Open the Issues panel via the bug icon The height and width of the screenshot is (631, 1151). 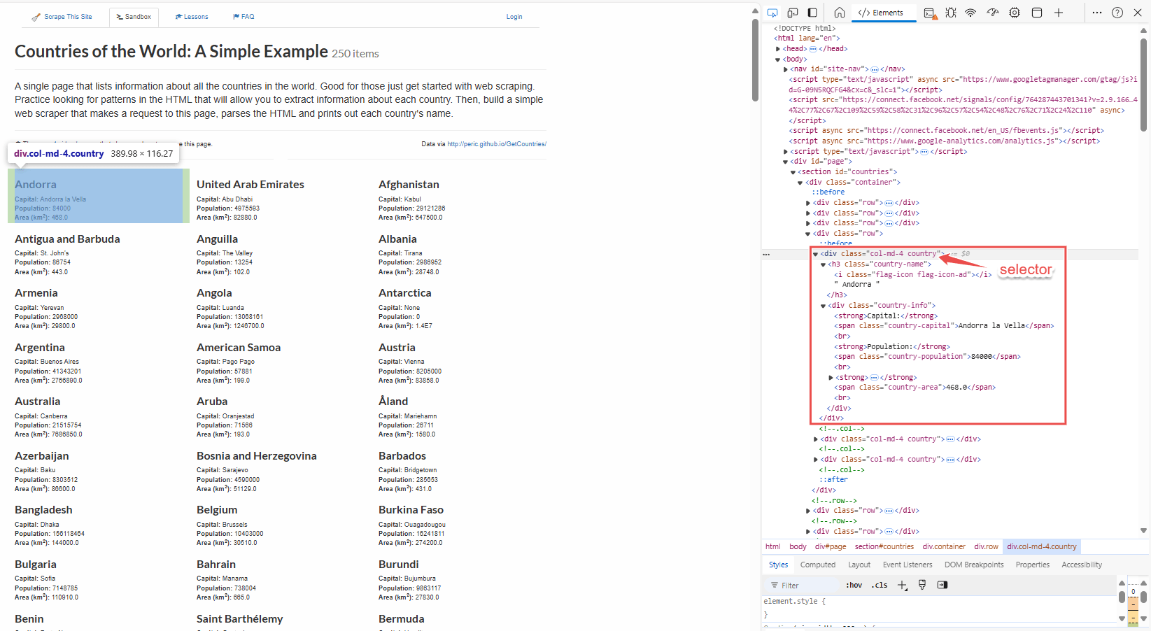(x=951, y=12)
